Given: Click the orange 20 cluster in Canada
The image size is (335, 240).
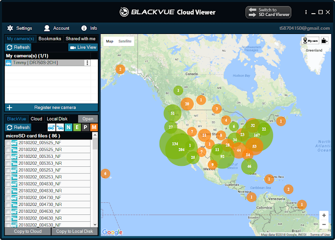Looking at the screenshot, I should (x=187, y=104).
